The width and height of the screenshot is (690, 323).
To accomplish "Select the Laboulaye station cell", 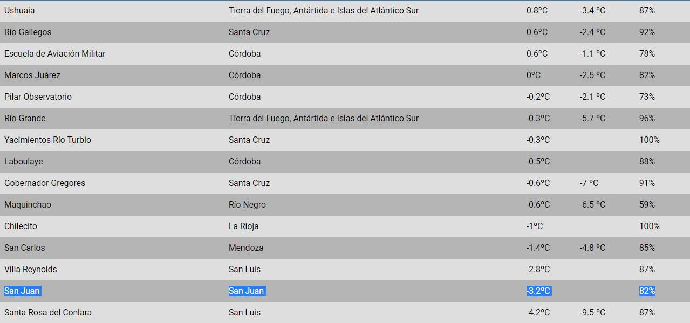I will pos(23,162).
